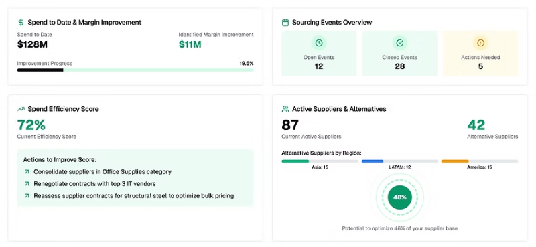Click the arrow icon next to Consolidate suppliers
This screenshot has width=536, height=247.
click(x=27, y=171)
